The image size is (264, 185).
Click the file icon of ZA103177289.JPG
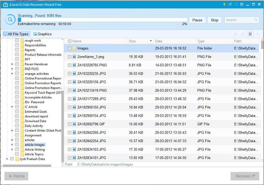(x=74, y=99)
